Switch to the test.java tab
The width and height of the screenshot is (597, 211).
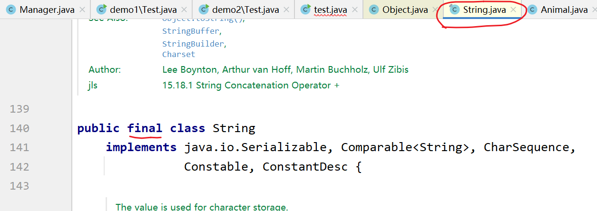[330, 10]
